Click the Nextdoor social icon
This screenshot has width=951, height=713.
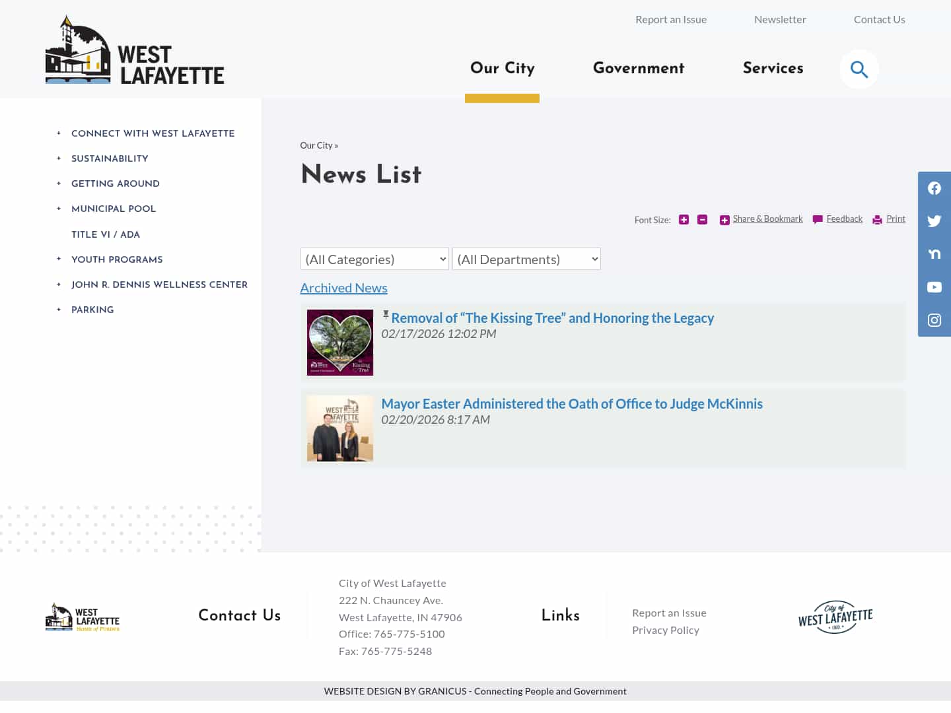point(934,254)
